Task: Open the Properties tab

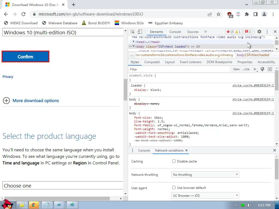Action: coord(245,62)
